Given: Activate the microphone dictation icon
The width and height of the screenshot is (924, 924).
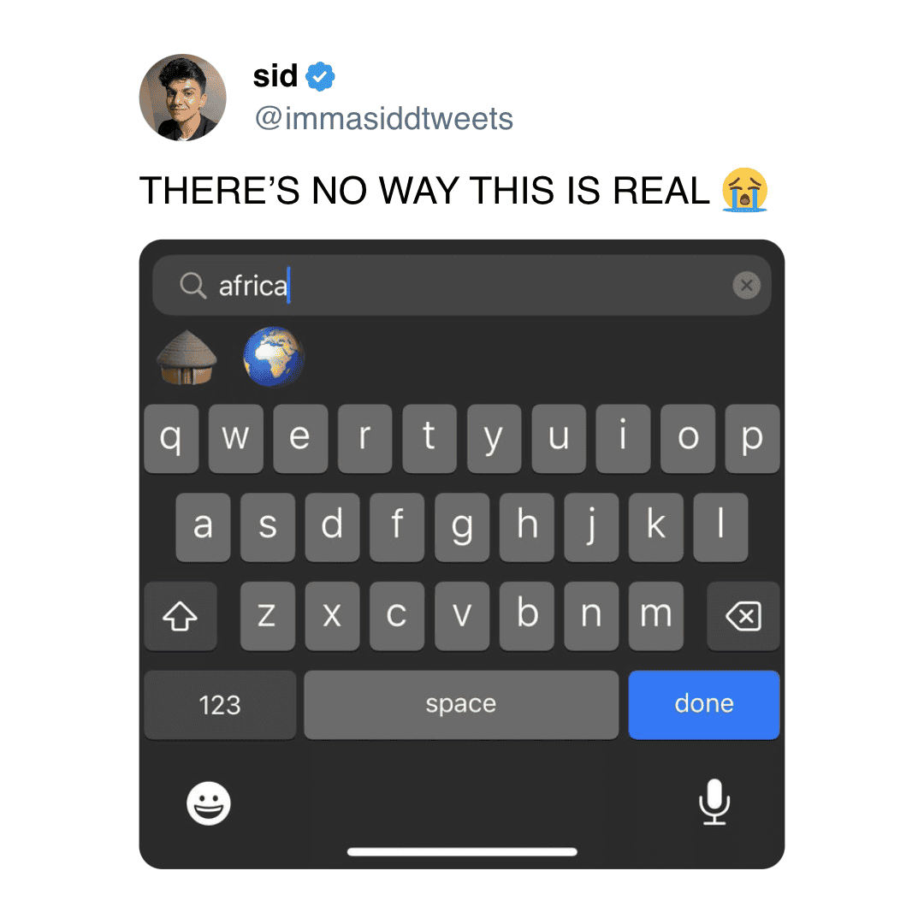Looking at the screenshot, I should (714, 802).
